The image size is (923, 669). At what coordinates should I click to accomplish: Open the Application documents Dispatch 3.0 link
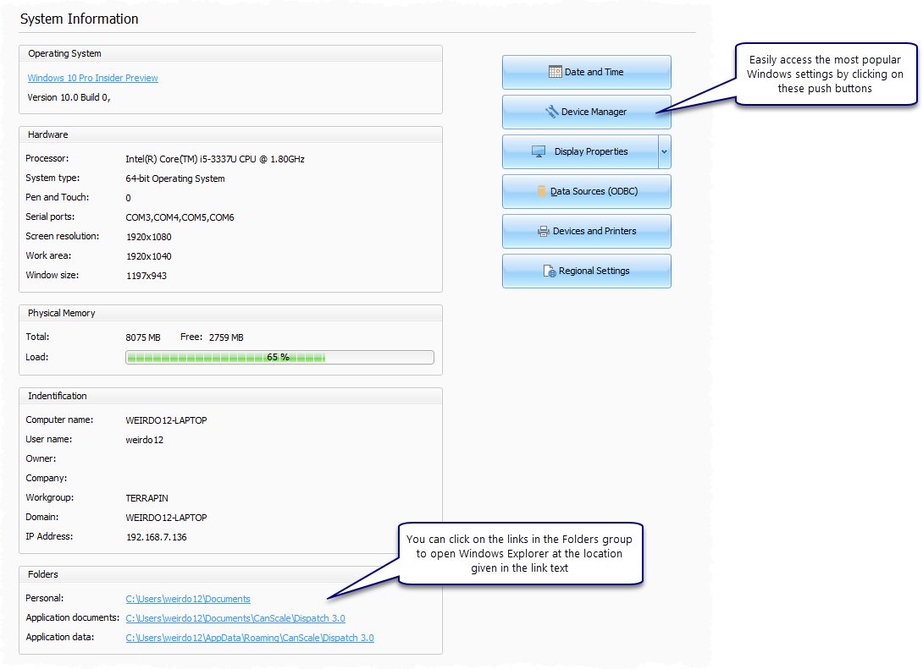235,618
